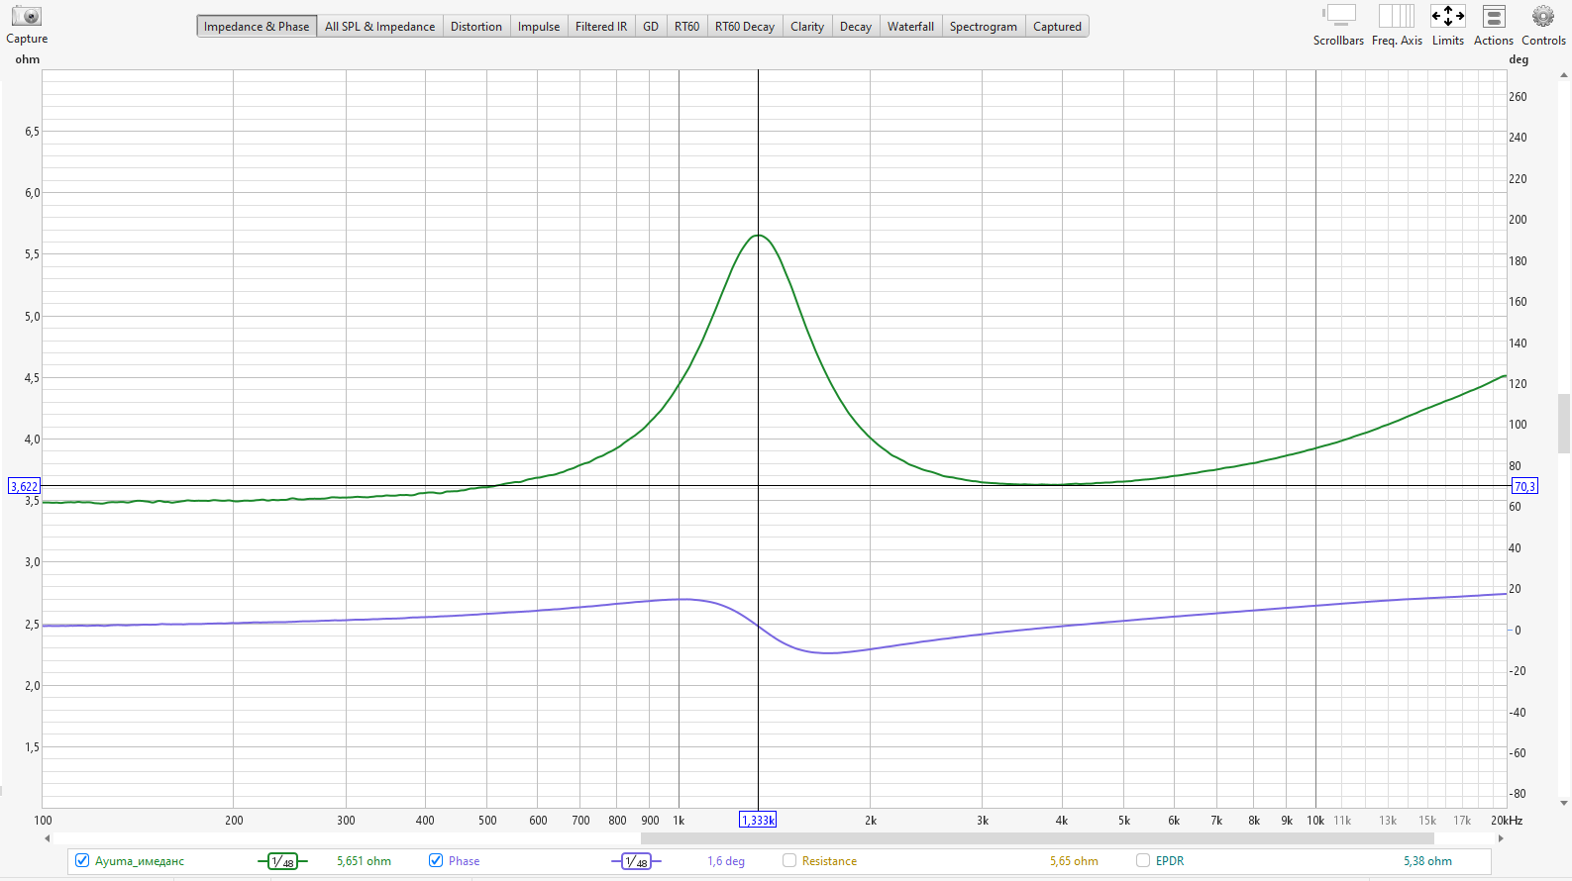1572x881 pixels.
Task: Click the horizontal scrollbar right arrow
Action: [1501, 838]
